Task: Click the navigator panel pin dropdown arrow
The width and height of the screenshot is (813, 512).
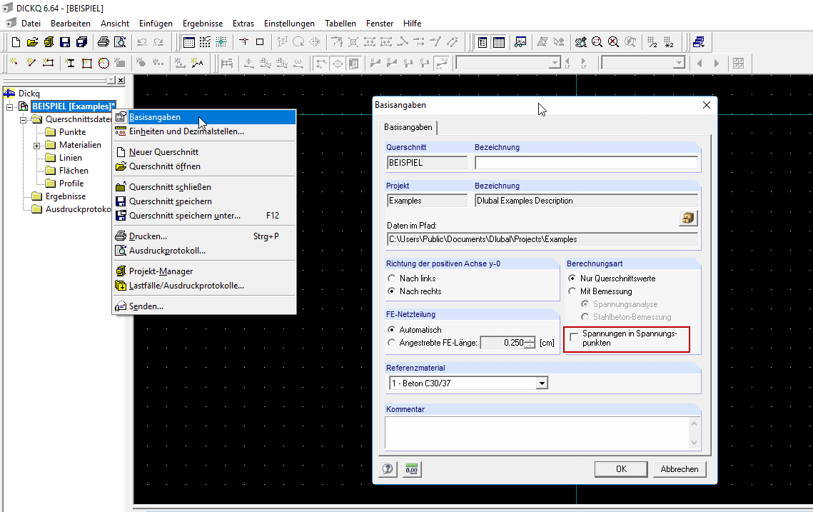Action: pos(111,80)
